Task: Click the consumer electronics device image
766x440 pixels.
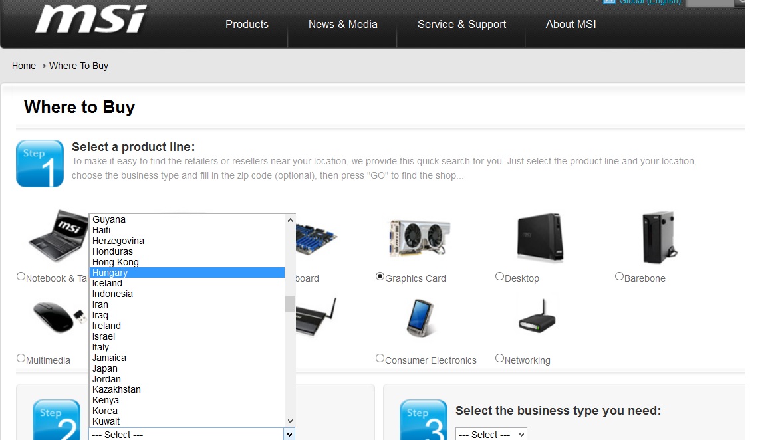Action: pyautogui.click(x=420, y=318)
